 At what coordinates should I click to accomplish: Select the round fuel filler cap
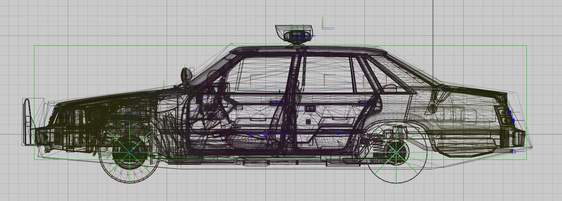click(432, 108)
